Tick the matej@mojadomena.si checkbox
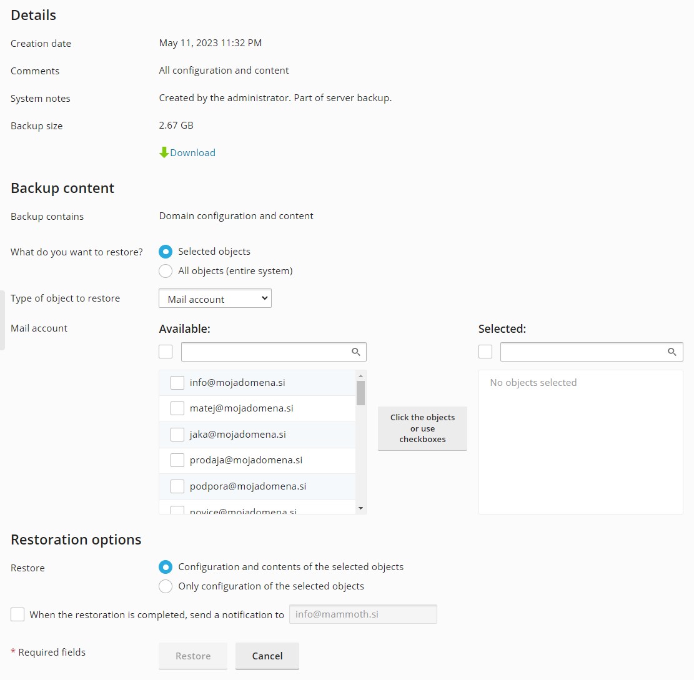 coord(177,408)
